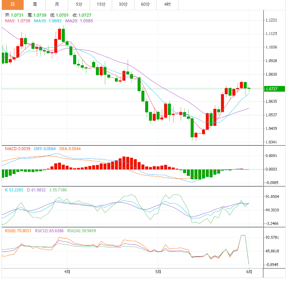Click the RSI(6): 70.8031 label
Image resolution: width=288 pixels, height=281 pixels.
pyautogui.click(x=18, y=231)
